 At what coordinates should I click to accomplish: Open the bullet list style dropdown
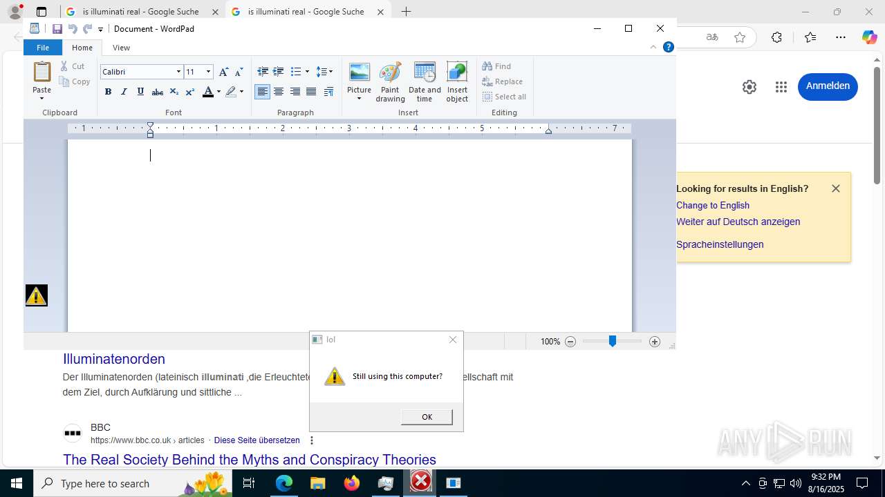click(307, 72)
